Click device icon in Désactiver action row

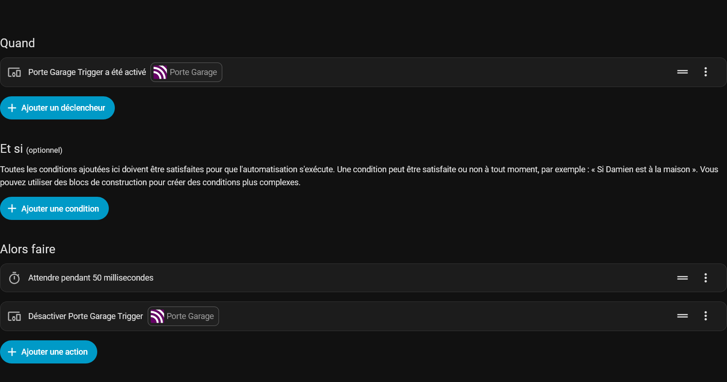coord(14,316)
